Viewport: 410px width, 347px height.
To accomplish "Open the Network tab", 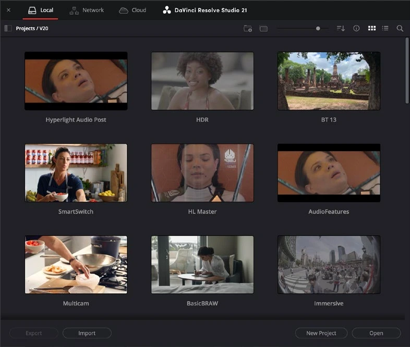I will [87, 10].
